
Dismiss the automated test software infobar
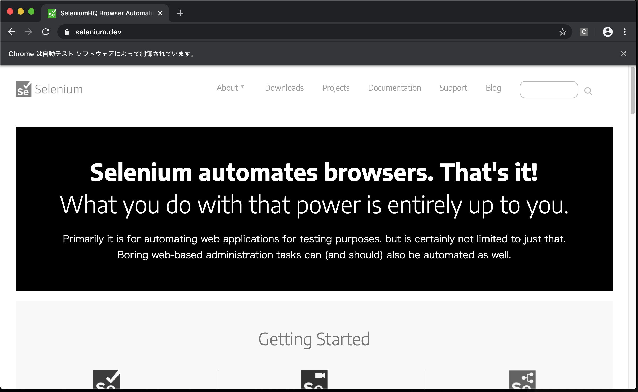(x=624, y=54)
